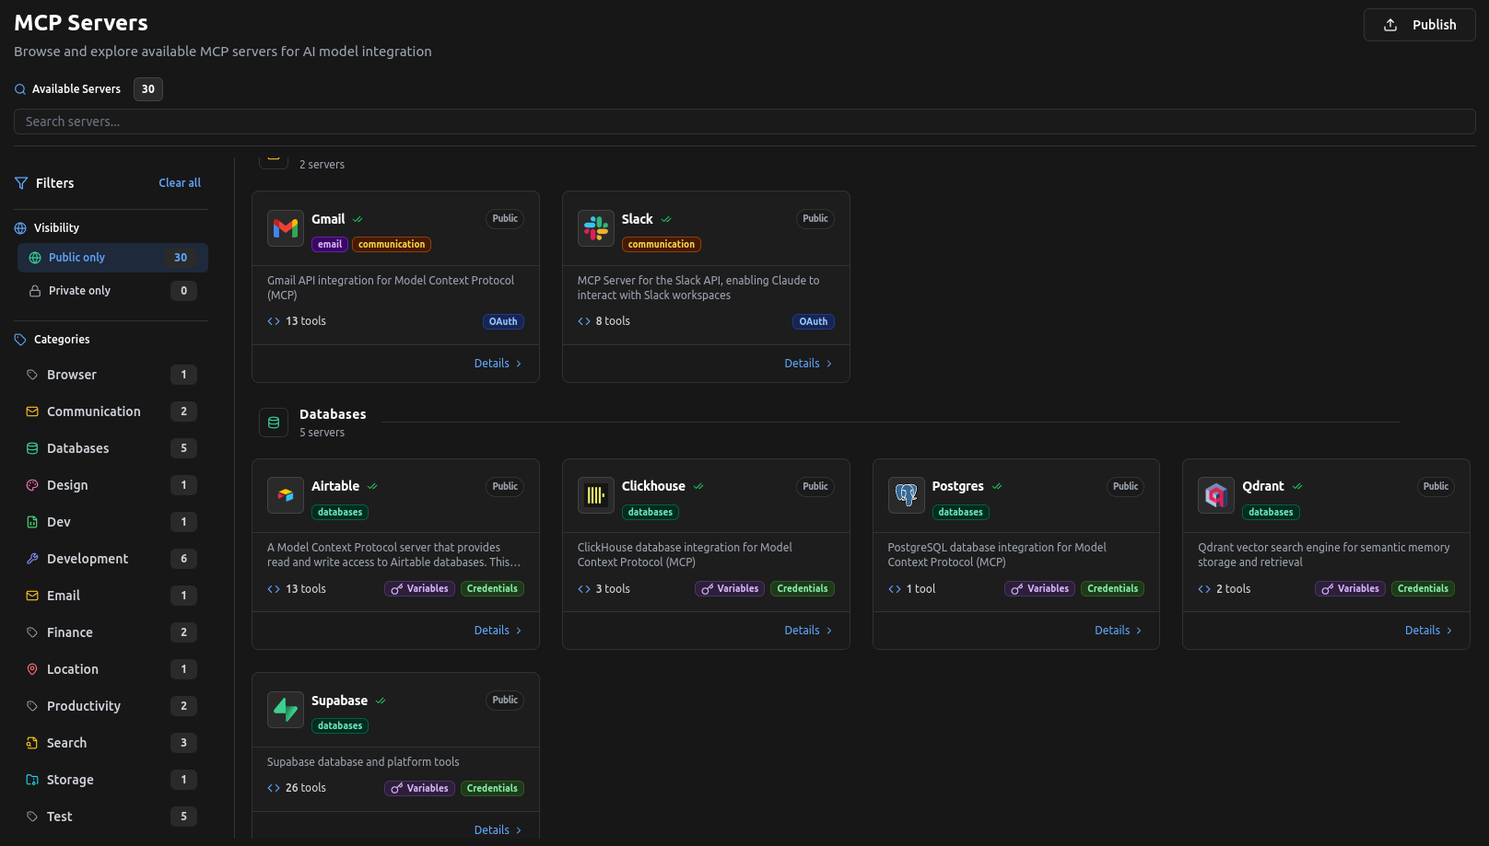Click the Publish button

(x=1419, y=25)
